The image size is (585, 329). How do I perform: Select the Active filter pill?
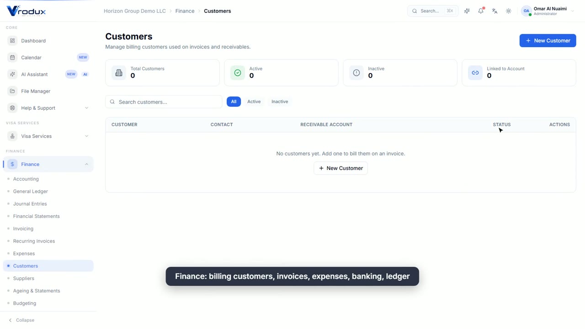point(254,101)
